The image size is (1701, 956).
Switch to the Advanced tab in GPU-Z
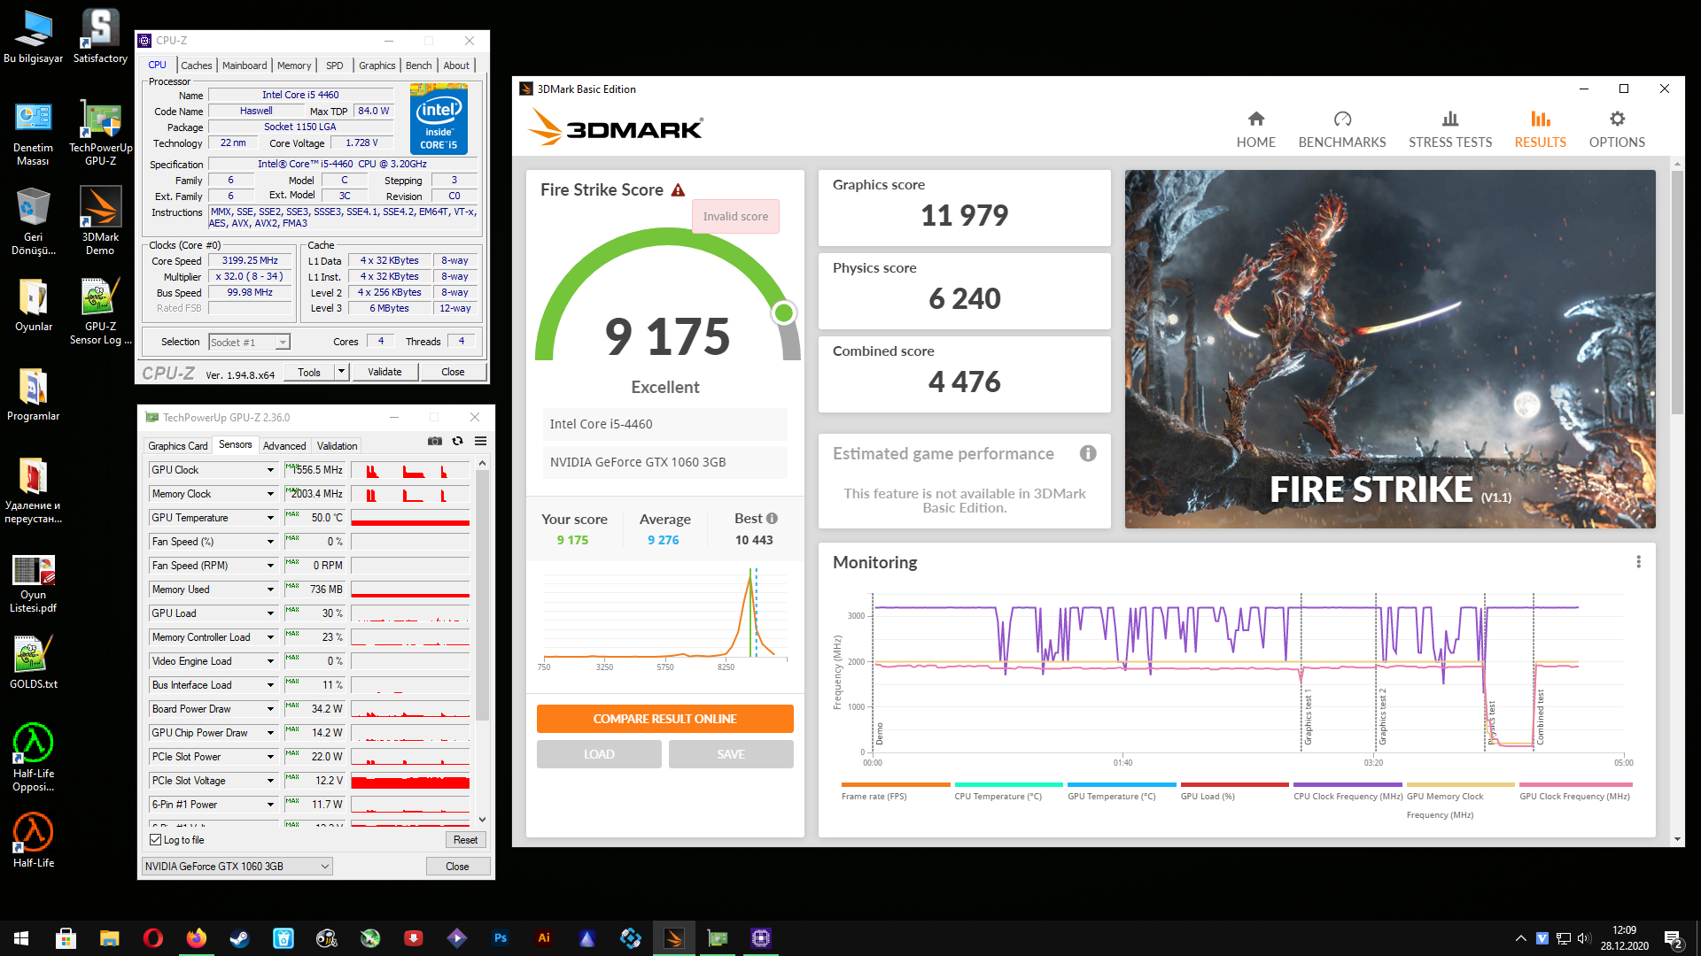pyautogui.click(x=284, y=446)
